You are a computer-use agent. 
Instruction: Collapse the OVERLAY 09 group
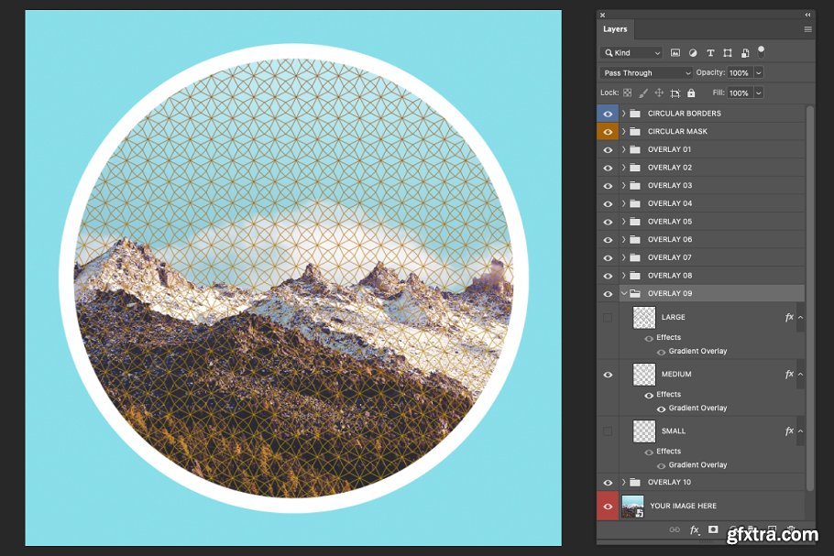pos(624,294)
